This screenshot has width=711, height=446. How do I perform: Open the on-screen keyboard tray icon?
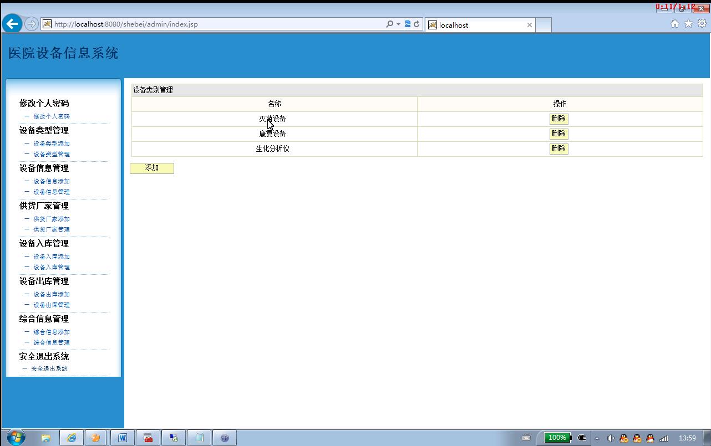tap(526, 438)
